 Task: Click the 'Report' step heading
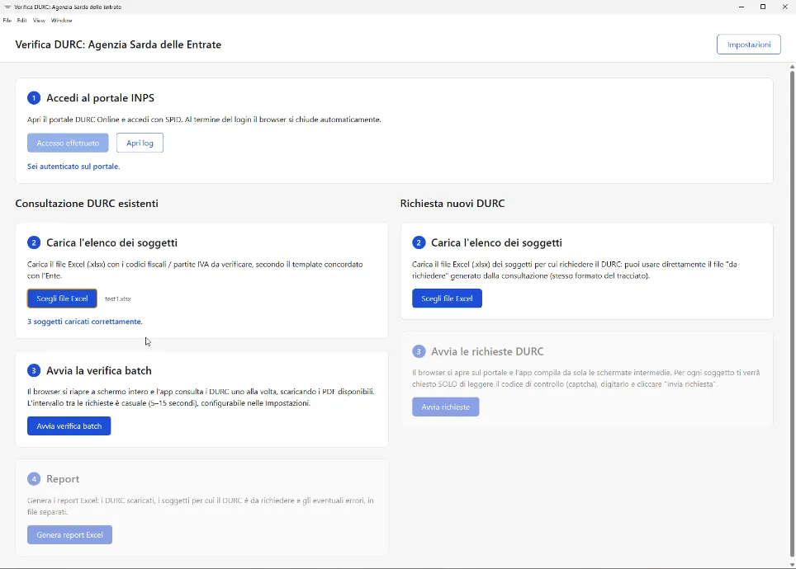point(63,479)
